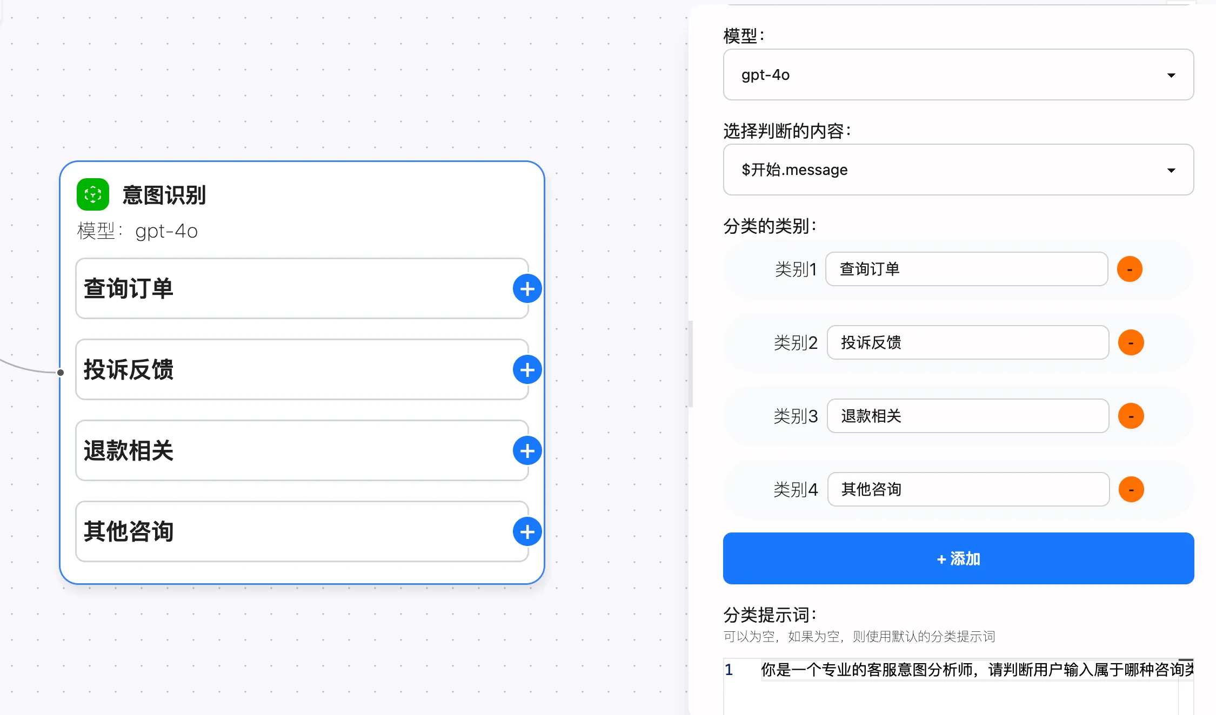Click the input connection dot on the node's left edge
The height and width of the screenshot is (715, 1216).
[61, 373]
